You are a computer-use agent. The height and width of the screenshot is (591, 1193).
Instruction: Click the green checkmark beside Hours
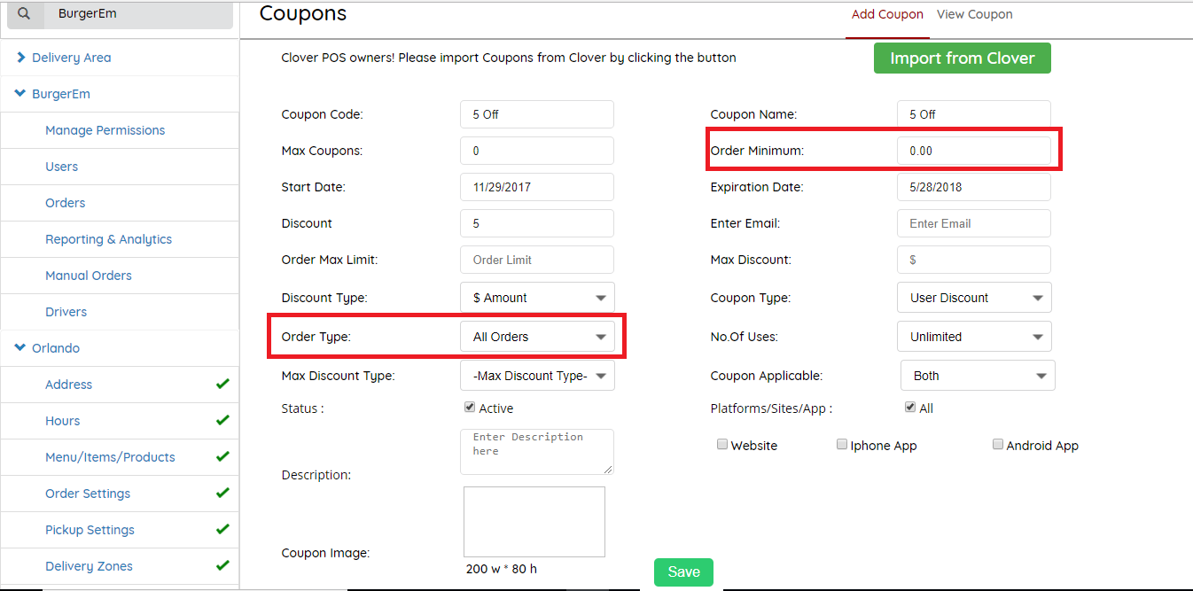[222, 421]
